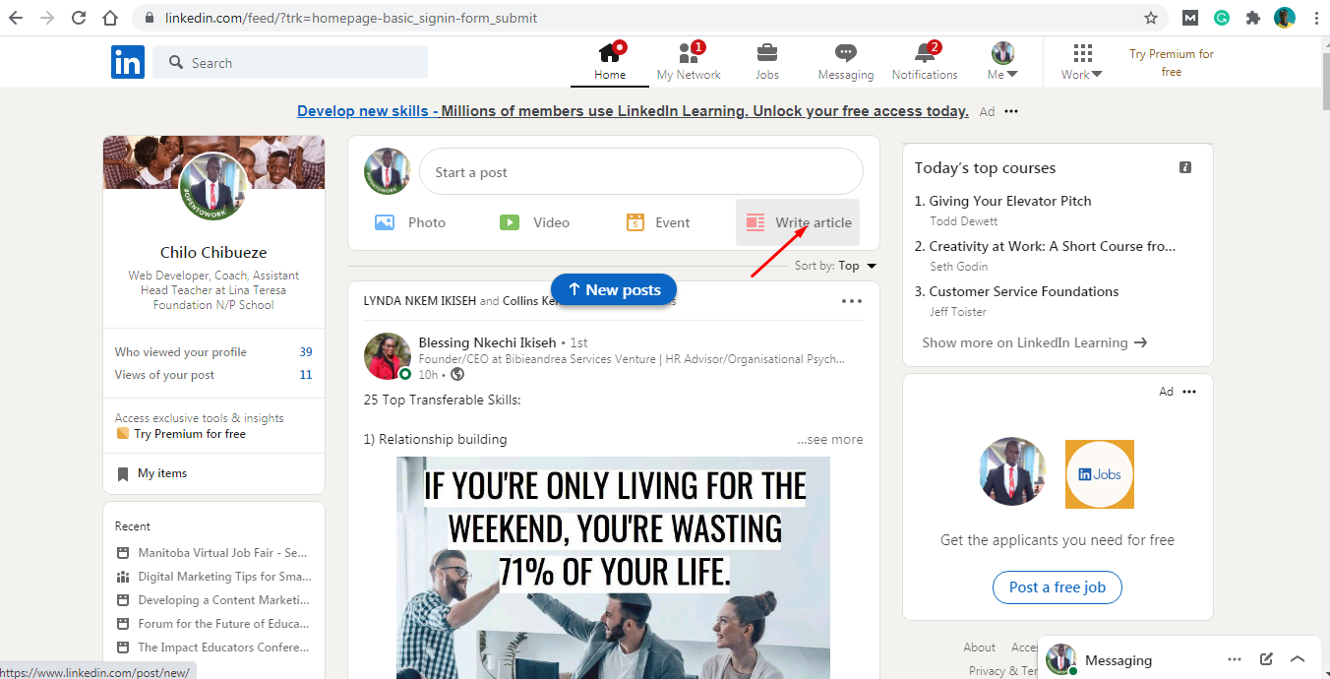Click Try Premium for free in navbar
The width and height of the screenshot is (1330, 679).
point(1172,63)
